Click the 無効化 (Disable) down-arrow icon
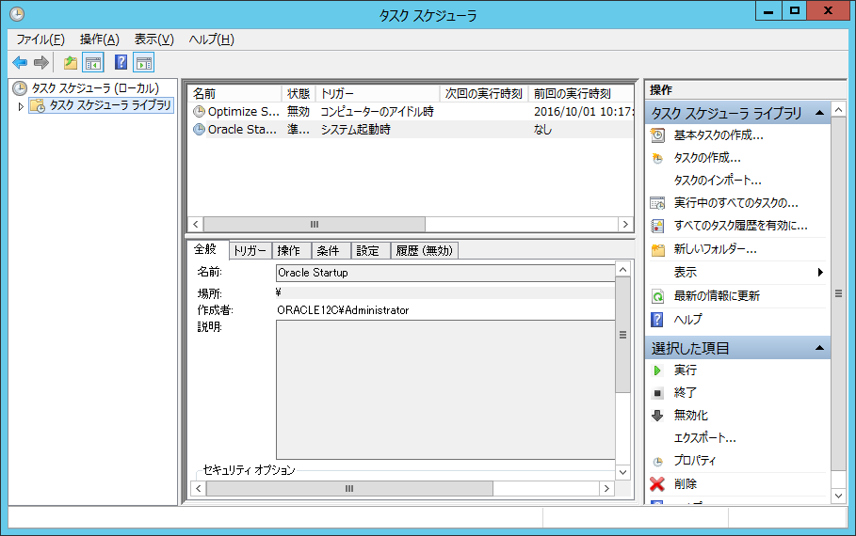Screen dimensions: 856x536 tap(657, 416)
